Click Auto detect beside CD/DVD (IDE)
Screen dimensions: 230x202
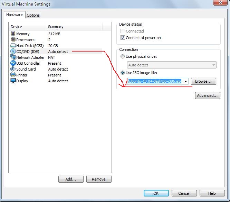click(58, 52)
